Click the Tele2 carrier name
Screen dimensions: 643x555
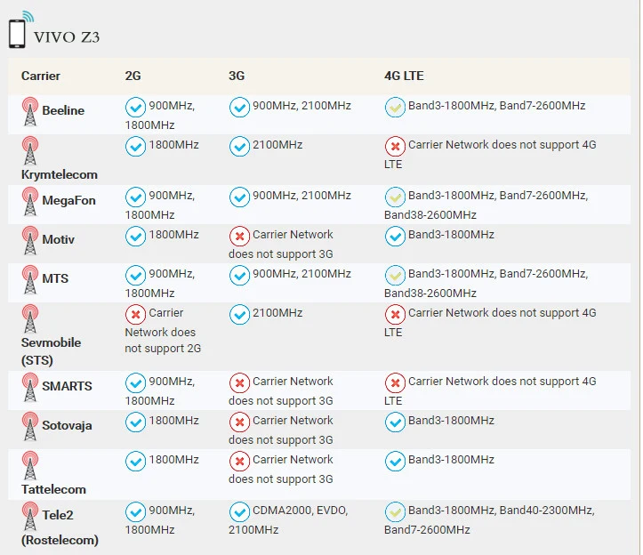pyautogui.click(x=60, y=527)
